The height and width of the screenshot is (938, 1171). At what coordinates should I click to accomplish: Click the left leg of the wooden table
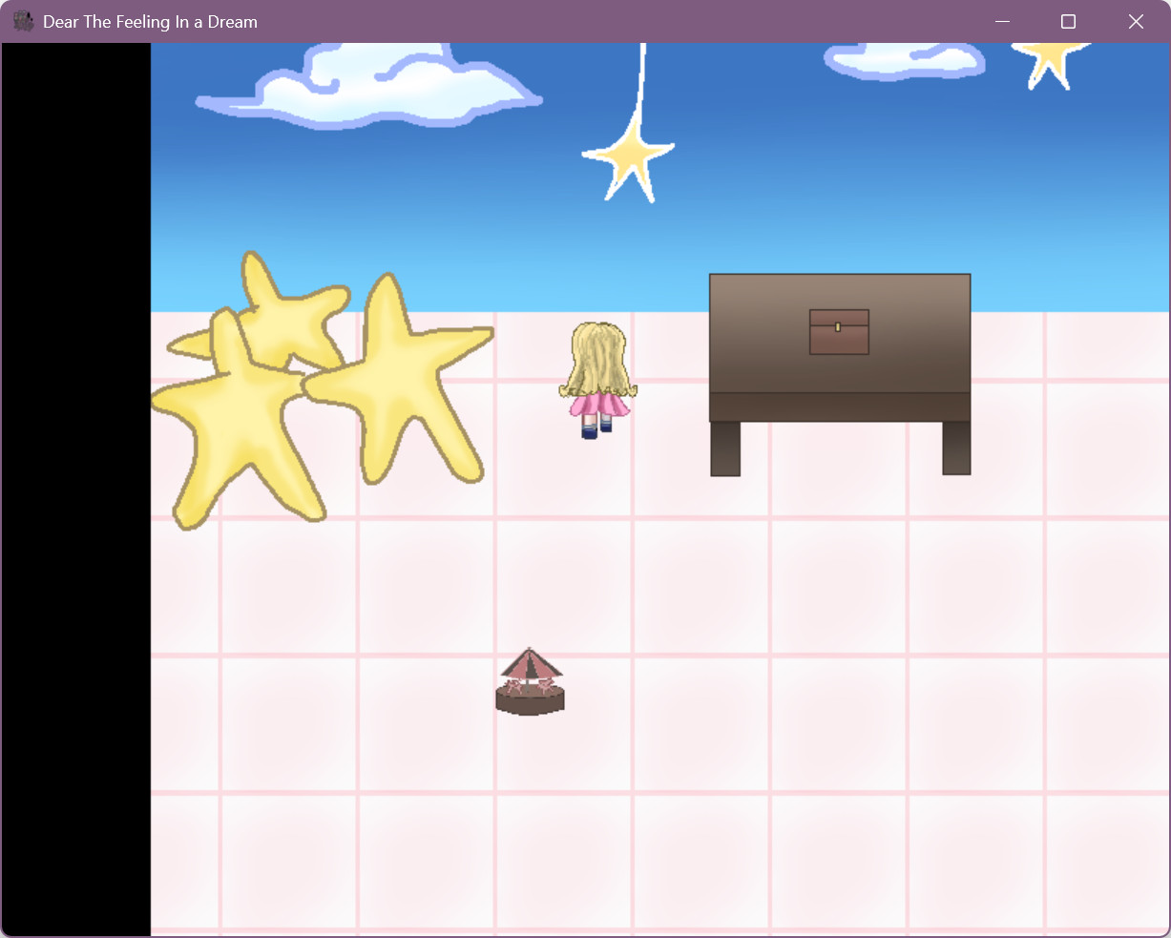click(725, 448)
